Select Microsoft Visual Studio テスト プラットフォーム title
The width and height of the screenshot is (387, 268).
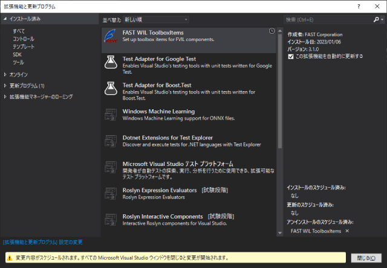click(x=178, y=164)
